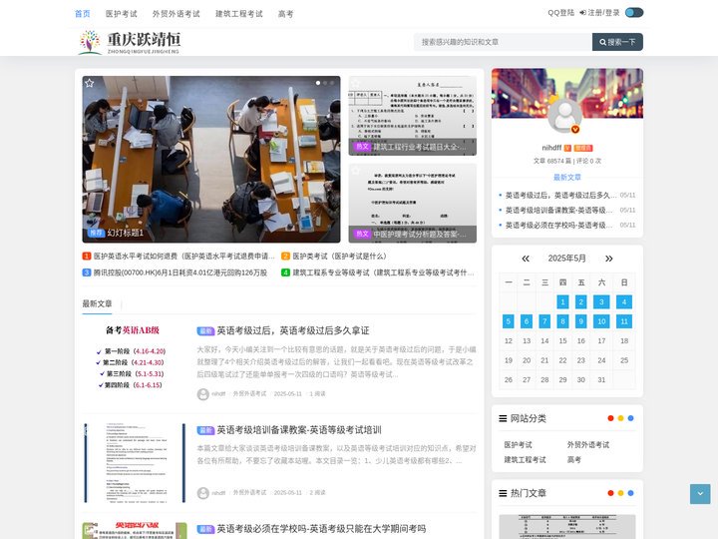This screenshot has height=539, width=718.
Task: Focus the article search input field
Action: 503,42
